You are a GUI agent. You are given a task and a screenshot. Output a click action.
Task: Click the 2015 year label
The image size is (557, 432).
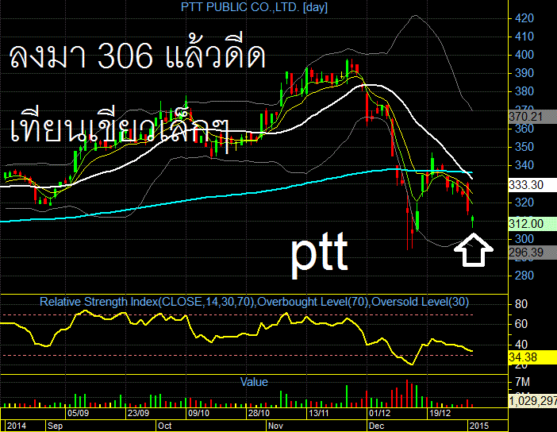pyautogui.click(x=479, y=426)
